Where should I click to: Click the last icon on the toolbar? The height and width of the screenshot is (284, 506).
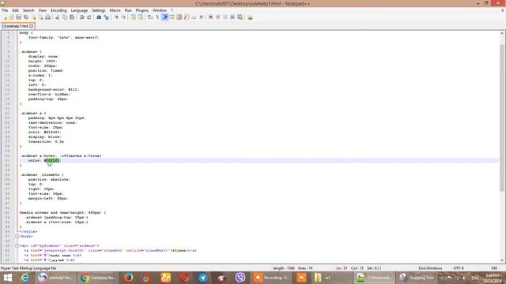250,17
